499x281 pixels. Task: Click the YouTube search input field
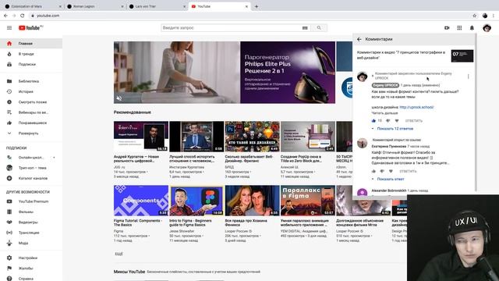pyautogui.click(x=232, y=28)
